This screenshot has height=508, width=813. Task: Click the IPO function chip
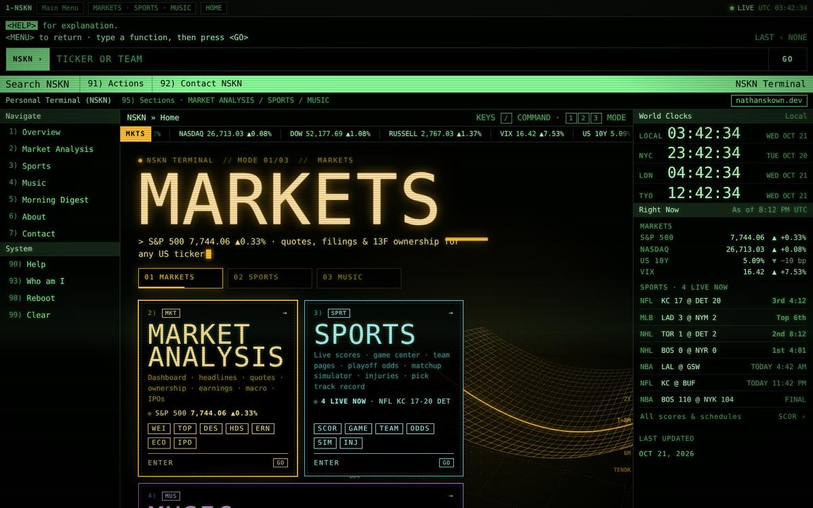click(185, 443)
